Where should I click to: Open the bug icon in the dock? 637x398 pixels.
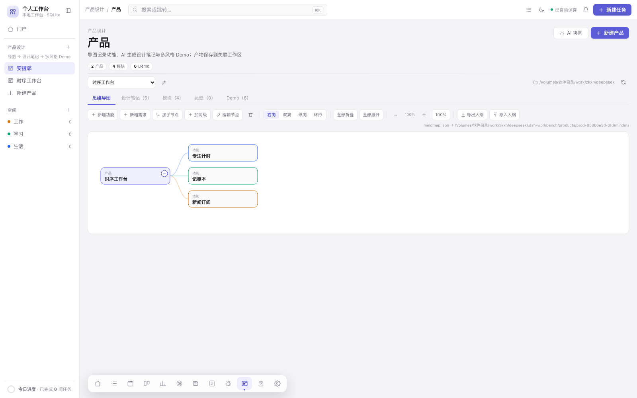click(228, 384)
